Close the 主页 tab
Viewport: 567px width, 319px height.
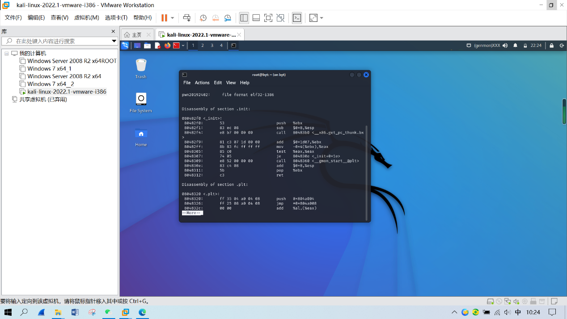148,34
